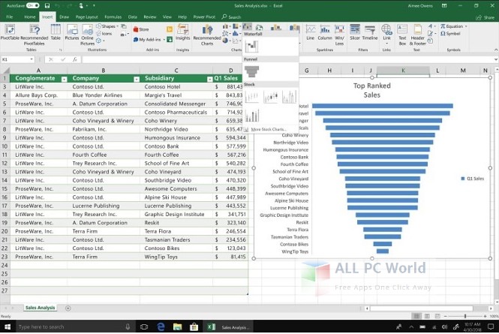Open the File tab
Image resolution: width=499 pixels, height=334 pixels.
(10, 17)
